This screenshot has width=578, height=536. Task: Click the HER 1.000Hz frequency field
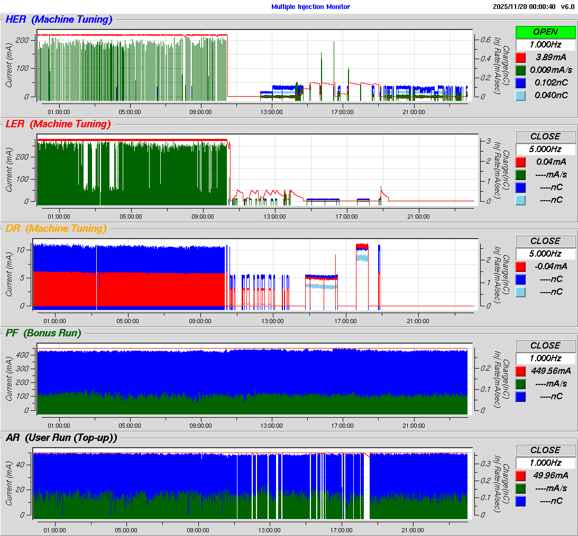coord(545,44)
